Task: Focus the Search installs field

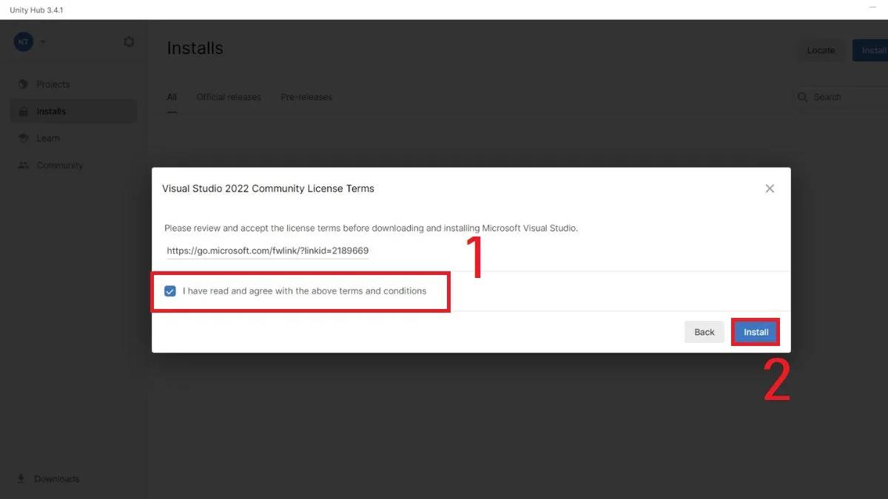Action: click(x=847, y=97)
